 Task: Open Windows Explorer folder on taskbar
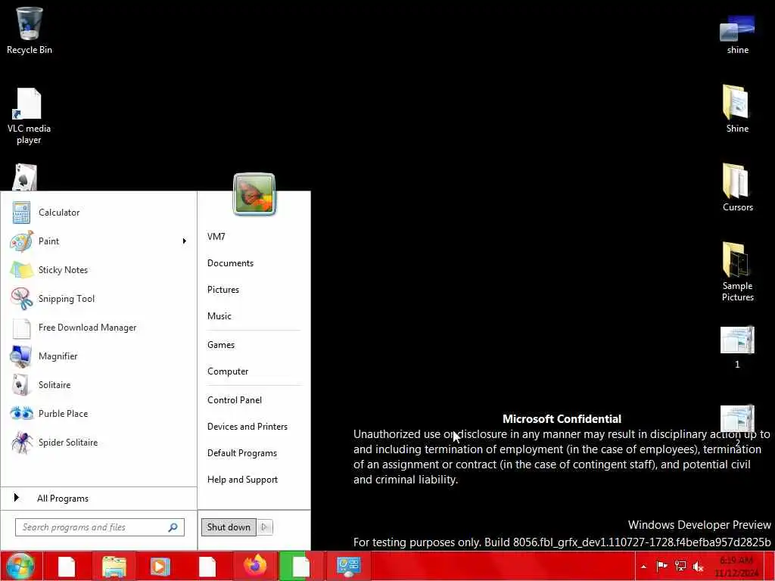114,567
